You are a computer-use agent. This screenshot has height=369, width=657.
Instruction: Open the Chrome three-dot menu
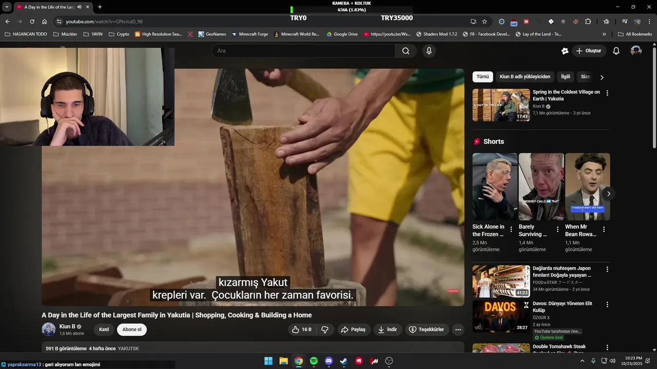point(650,22)
